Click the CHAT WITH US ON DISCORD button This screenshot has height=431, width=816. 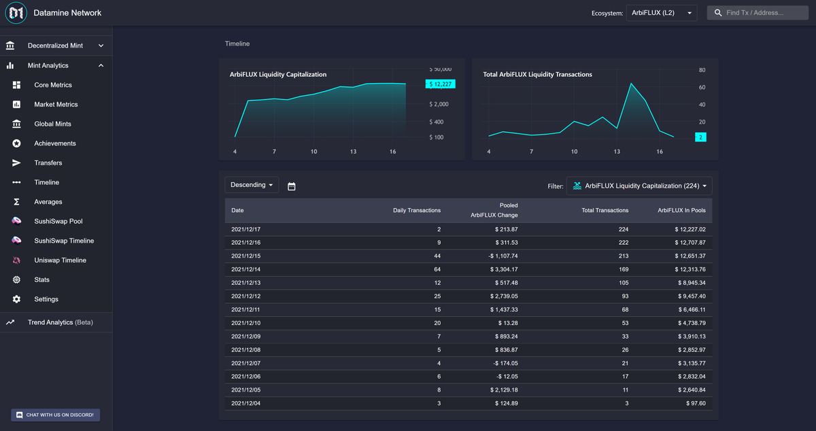(54, 415)
